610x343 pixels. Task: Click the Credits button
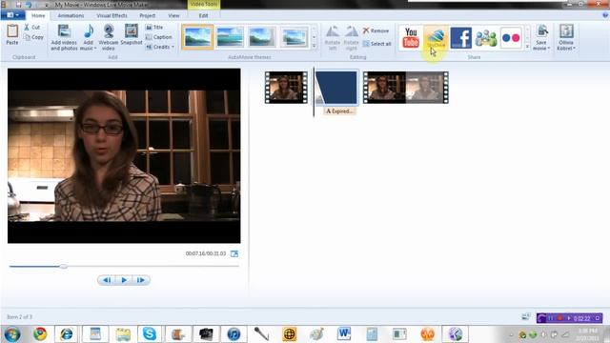(158, 47)
